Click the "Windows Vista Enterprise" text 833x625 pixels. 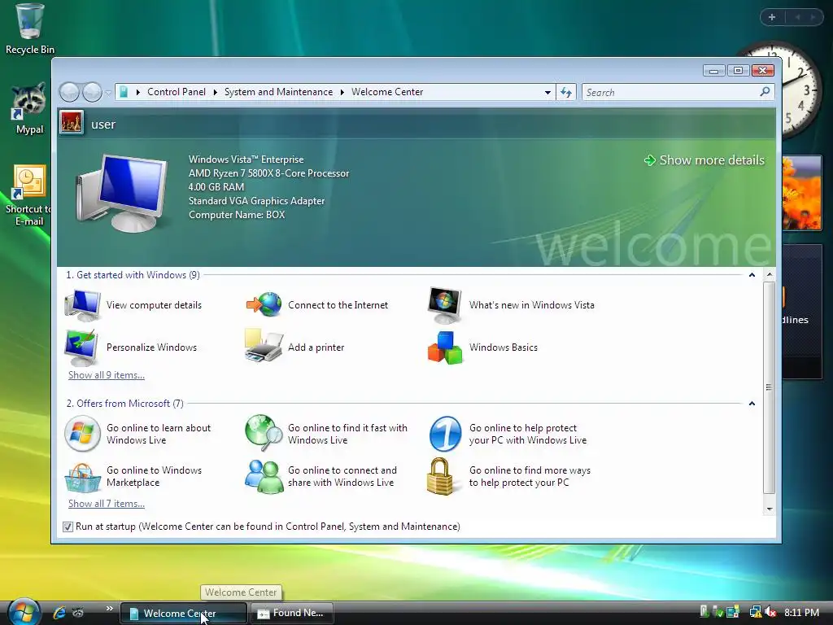[x=246, y=160]
